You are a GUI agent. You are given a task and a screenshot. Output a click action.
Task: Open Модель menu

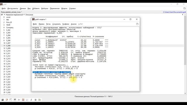(x=64, y=8)
